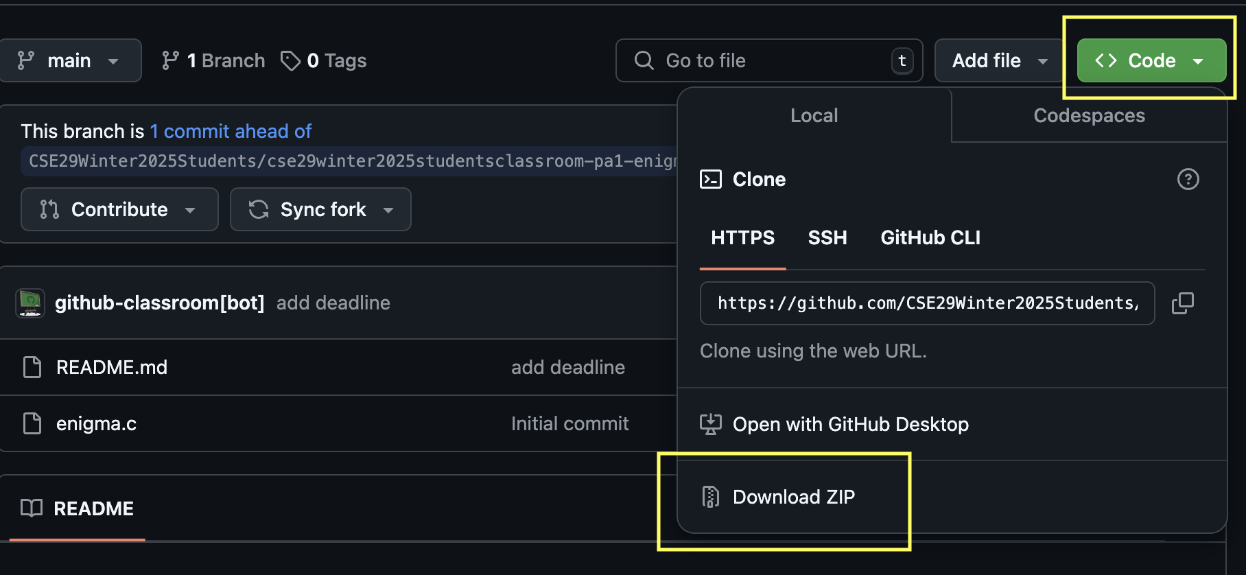This screenshot has width=1246, height=575.
Task: Open README.md's 'add deadline' commit link
Action: point(568,367)
